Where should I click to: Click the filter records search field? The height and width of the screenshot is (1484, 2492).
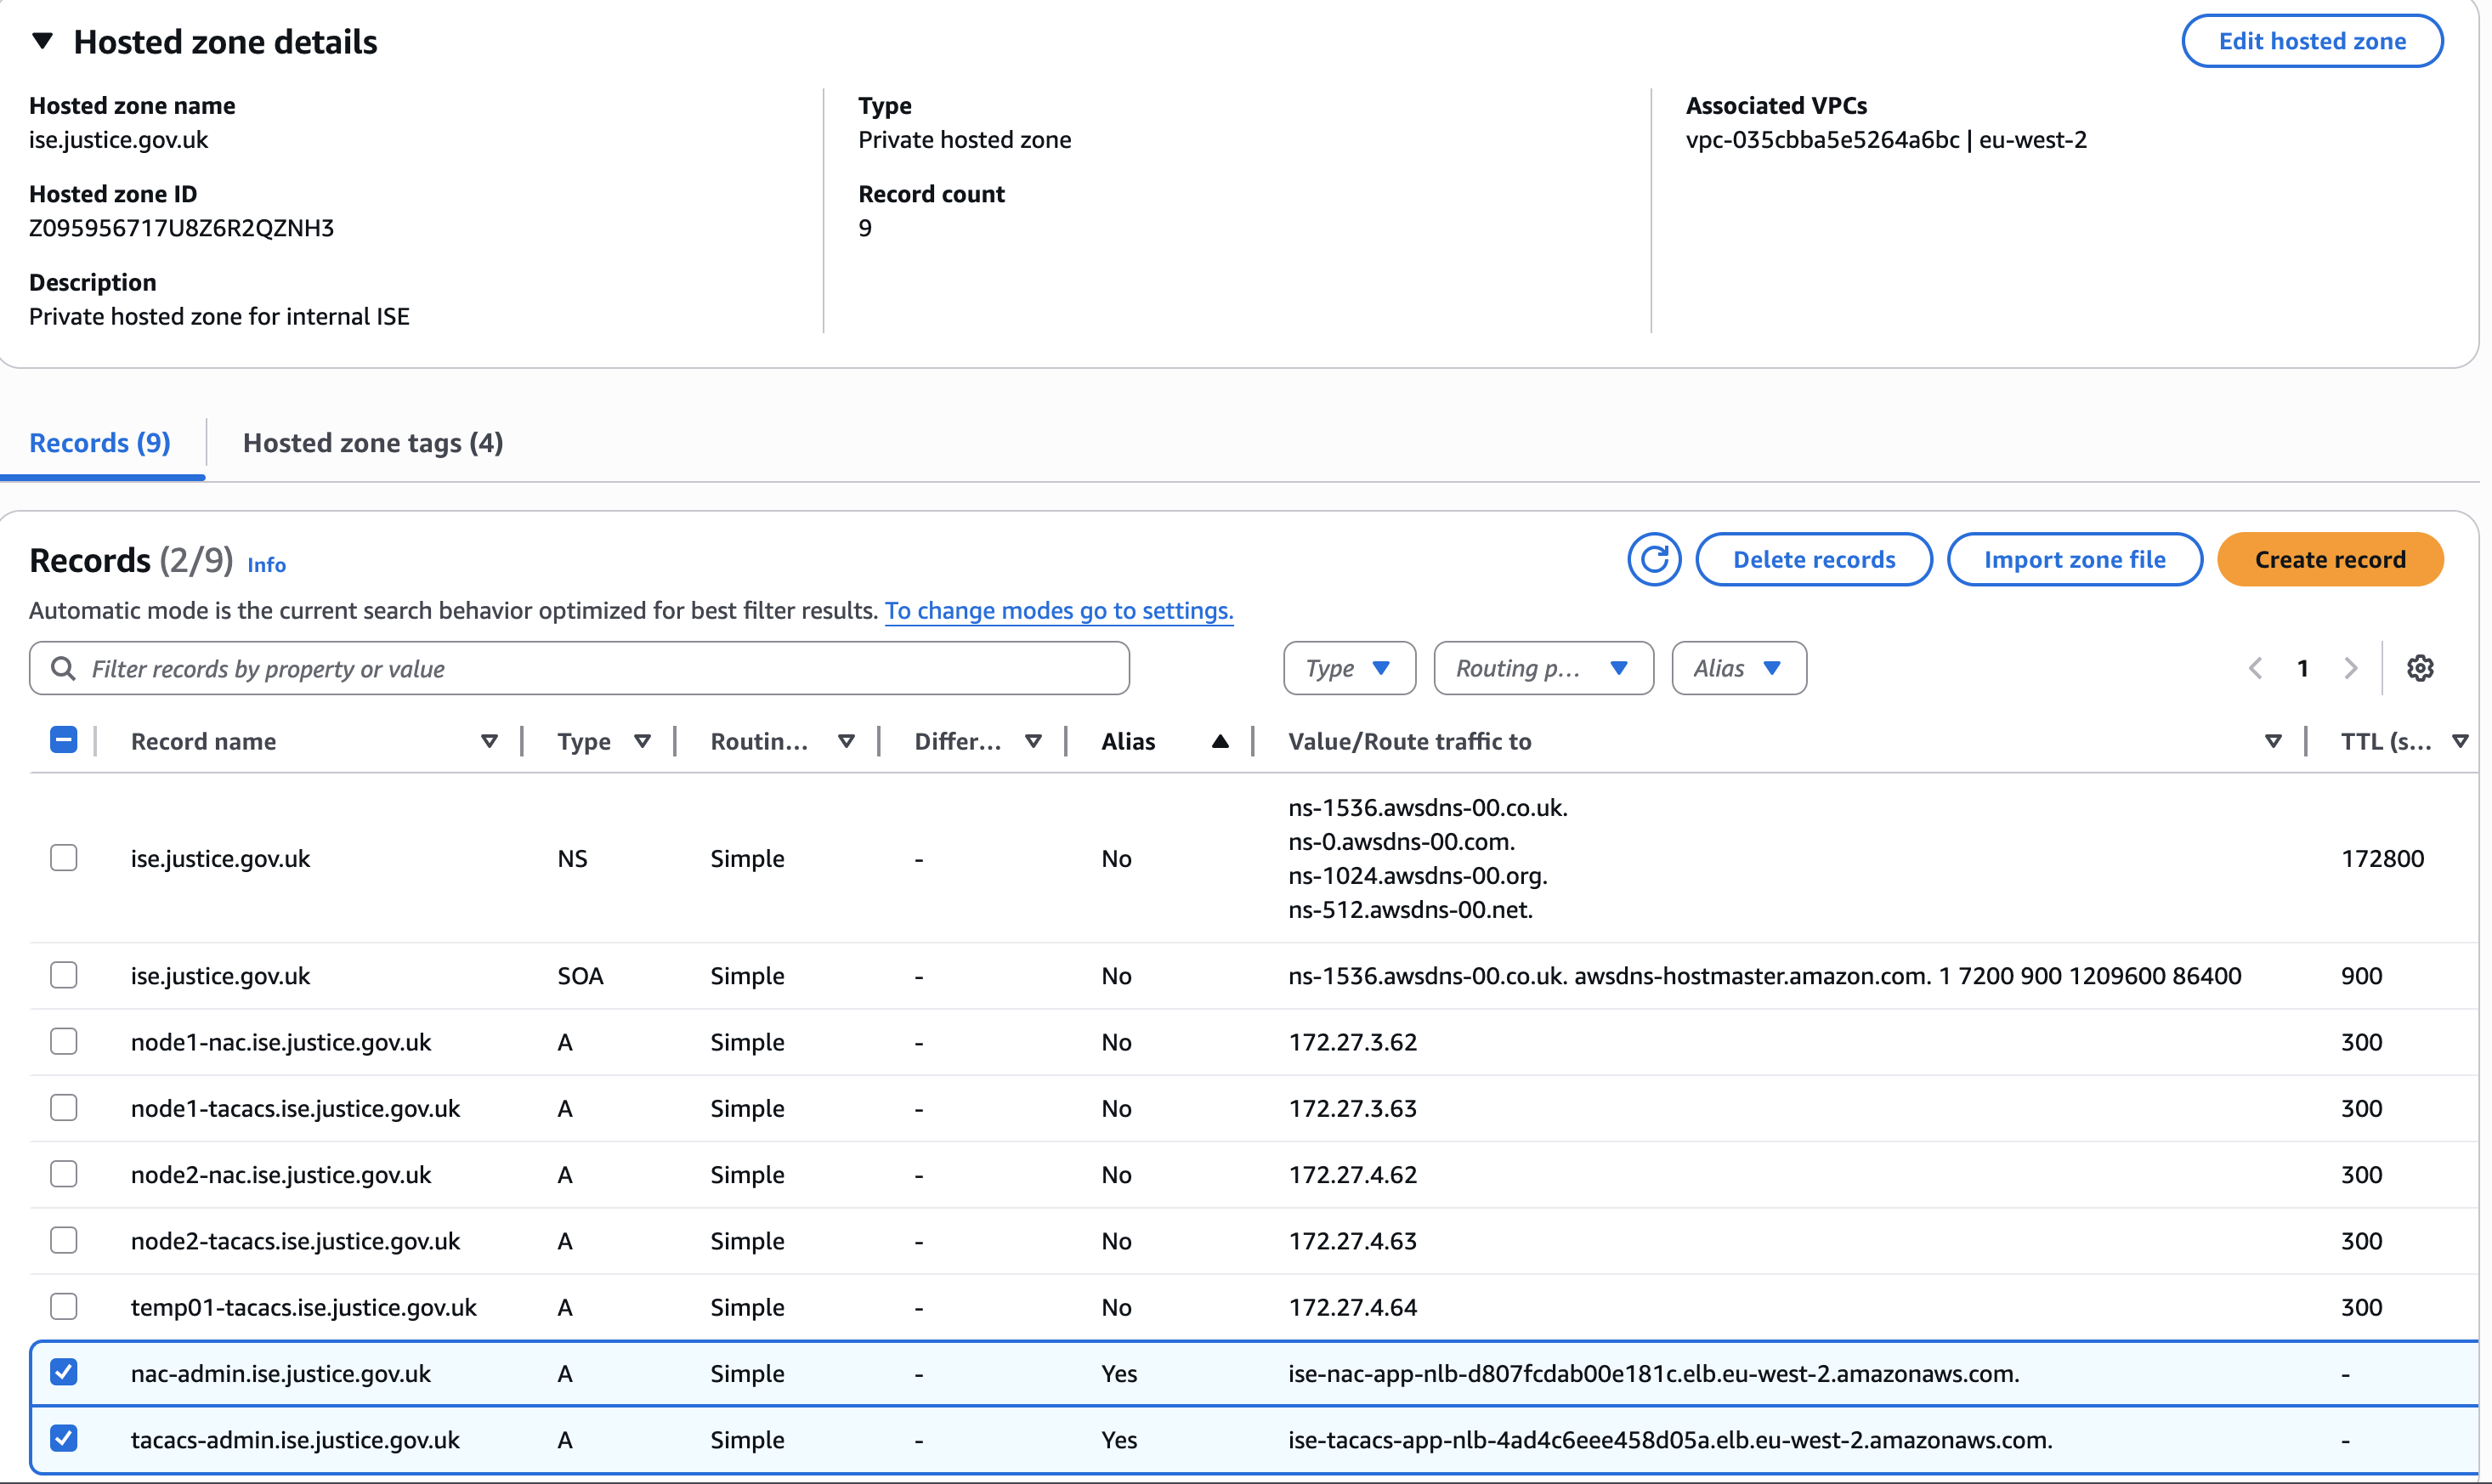click(x=580, y=668)
